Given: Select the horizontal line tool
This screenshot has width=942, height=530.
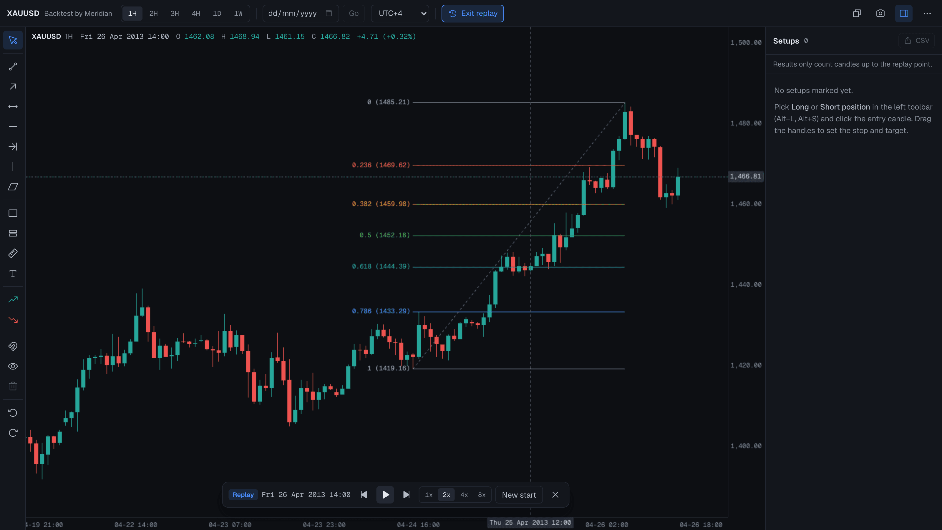Looking at the screenshot, I should coord(13,127).
